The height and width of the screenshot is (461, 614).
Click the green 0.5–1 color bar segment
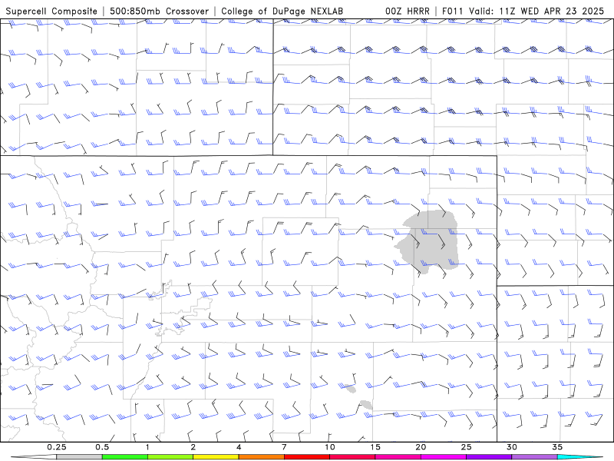pos(125,457)
